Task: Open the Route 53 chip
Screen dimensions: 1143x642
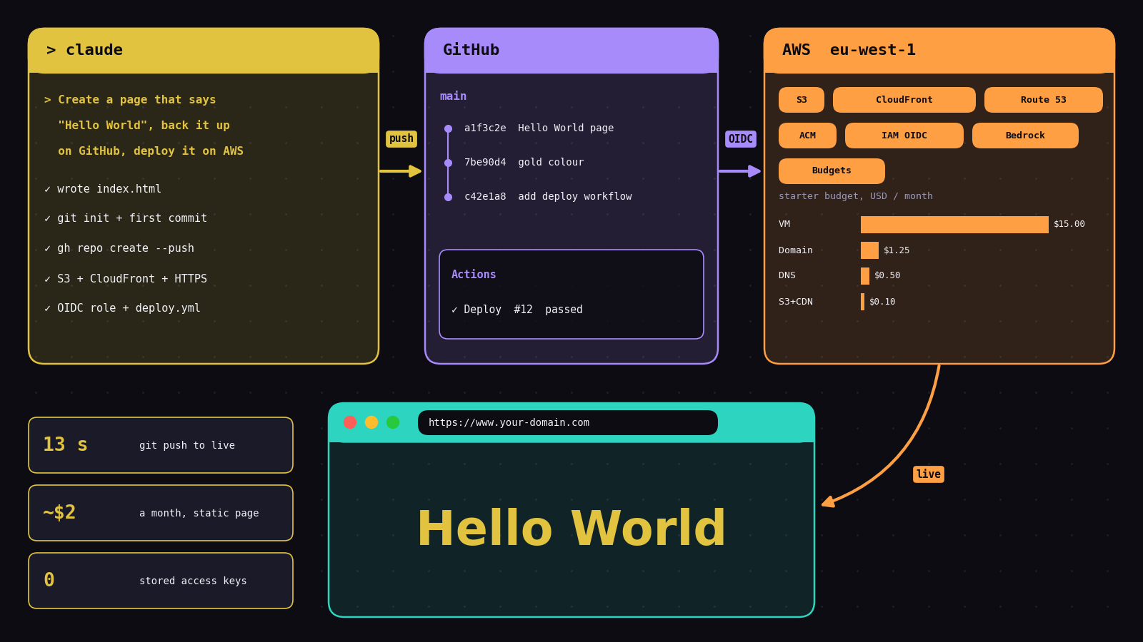Action: [x=1043, y=100]
